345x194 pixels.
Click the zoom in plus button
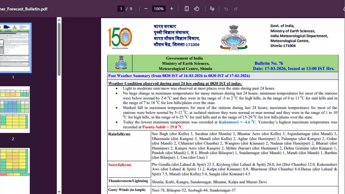pos(172,9)
